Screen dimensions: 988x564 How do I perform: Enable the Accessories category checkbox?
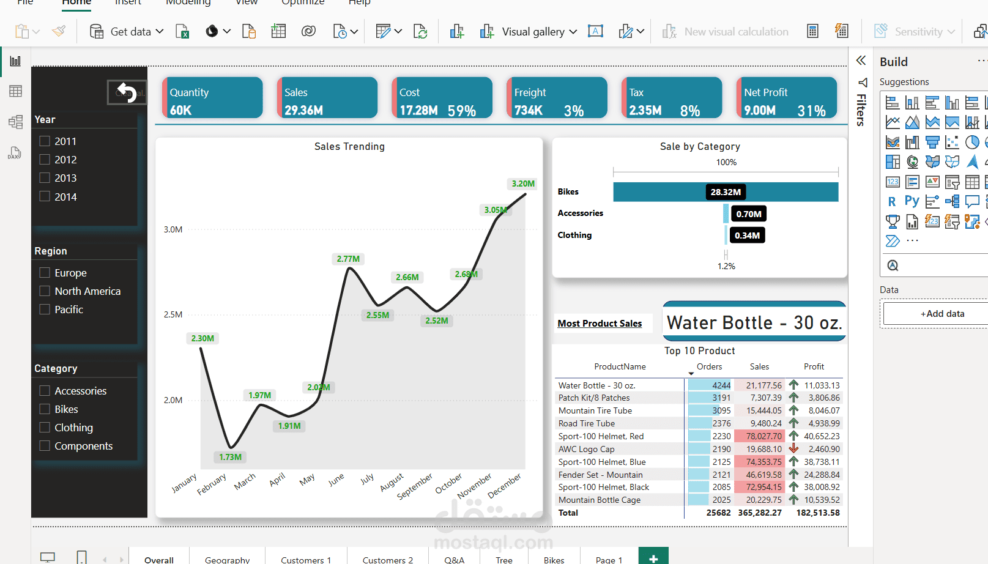(45, 390)
